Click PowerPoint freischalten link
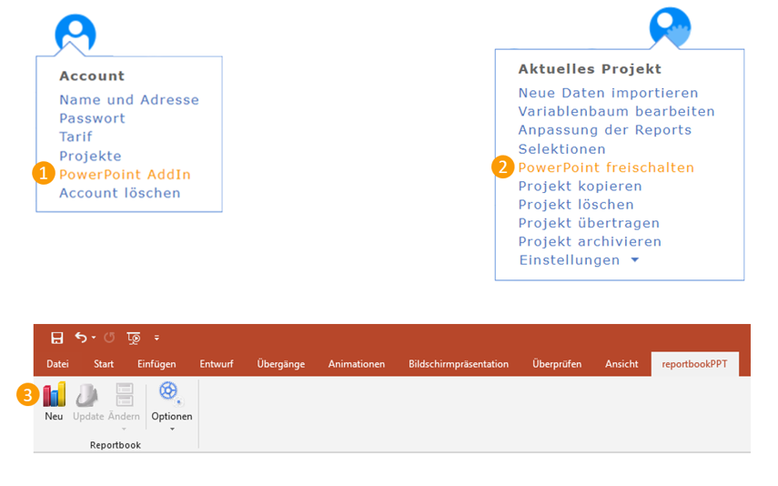The height and width of the screenshot is (486, 778). pyautogui.click(x=606, y=167)
